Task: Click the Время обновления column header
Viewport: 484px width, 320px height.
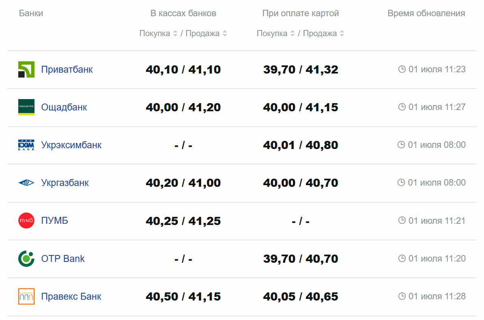Action: pos(426,13)
